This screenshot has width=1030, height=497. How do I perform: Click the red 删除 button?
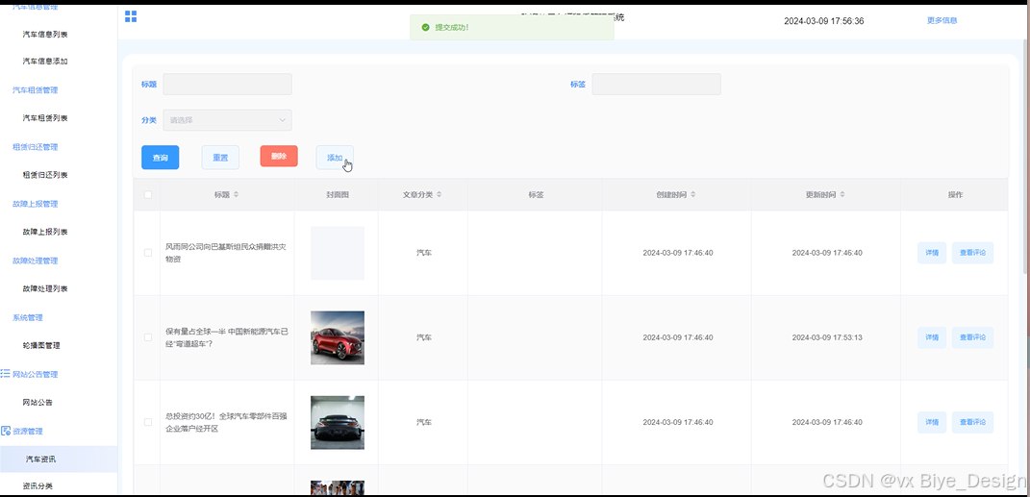pyautogui.click(x=279, y=157)
